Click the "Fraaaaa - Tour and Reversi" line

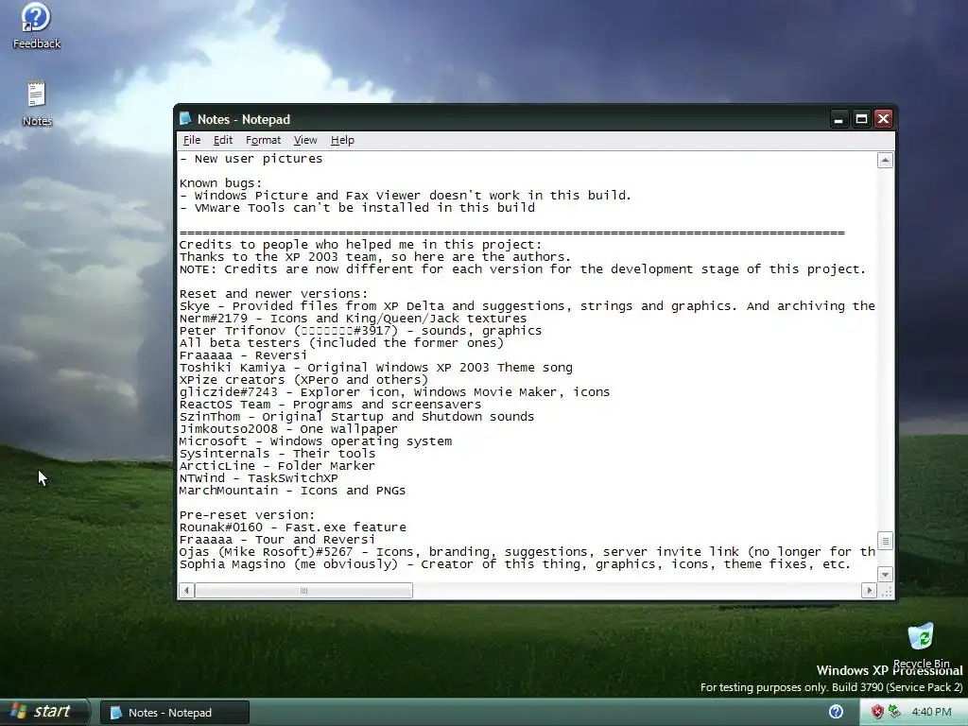tap(277, 540)
